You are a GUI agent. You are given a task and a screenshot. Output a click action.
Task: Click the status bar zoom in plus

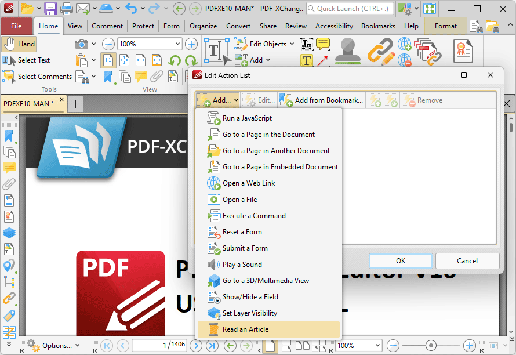click(469, 346)
